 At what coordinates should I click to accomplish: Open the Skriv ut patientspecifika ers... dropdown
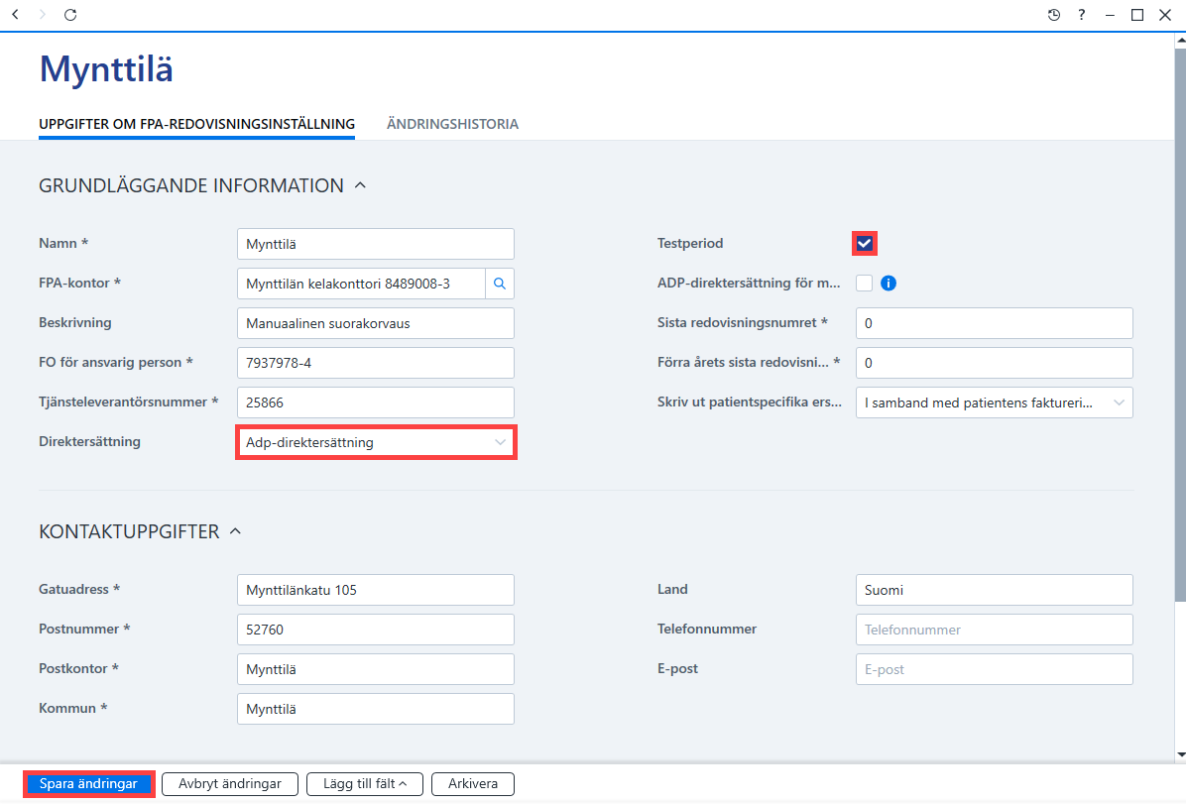tap(994, 402)
